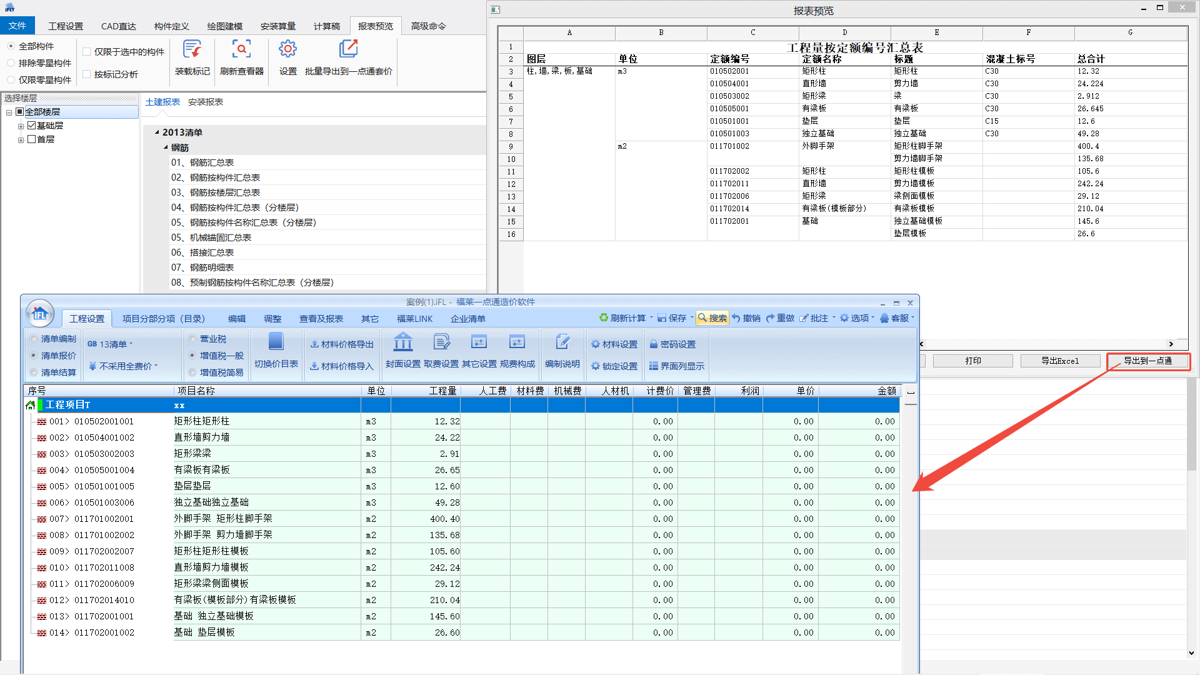Viewport: 1200px width, 675px height.
Task: Switch to the 高级命令 tab
Action: coord(429,26)
